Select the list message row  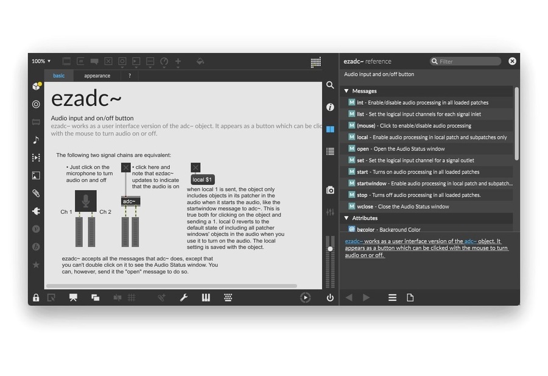[427, 114]
